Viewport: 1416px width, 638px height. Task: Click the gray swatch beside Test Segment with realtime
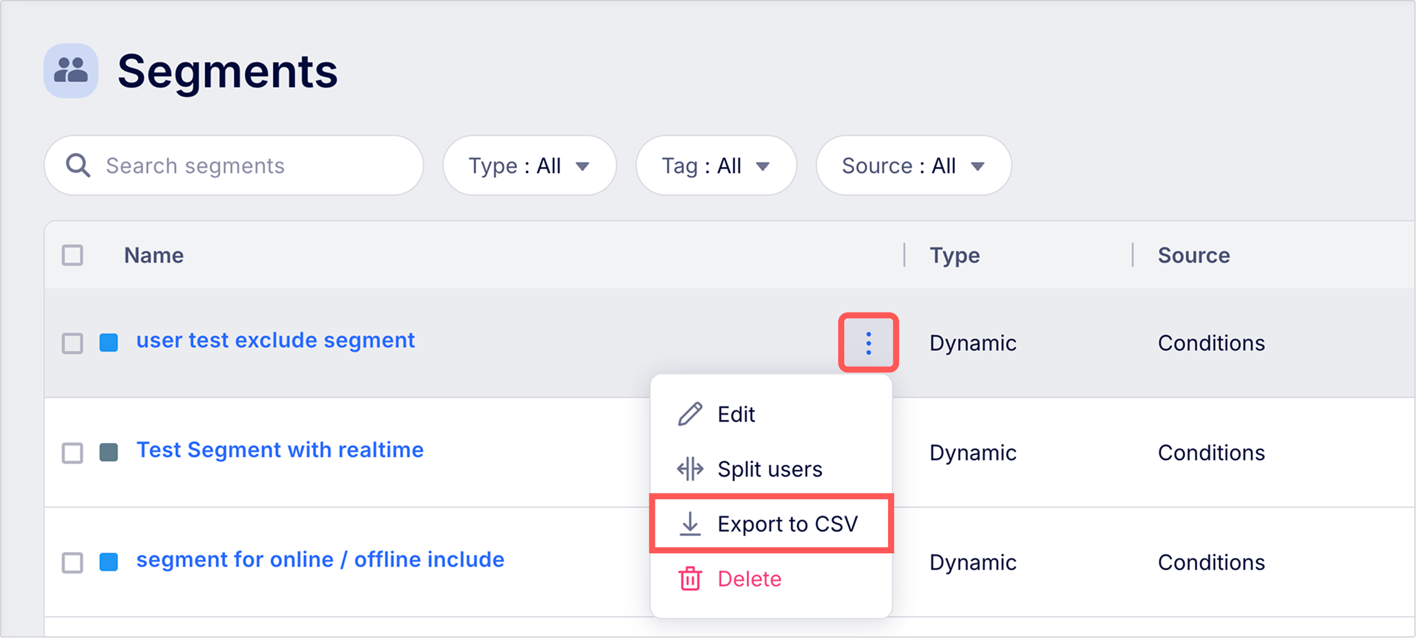[109, 453]
